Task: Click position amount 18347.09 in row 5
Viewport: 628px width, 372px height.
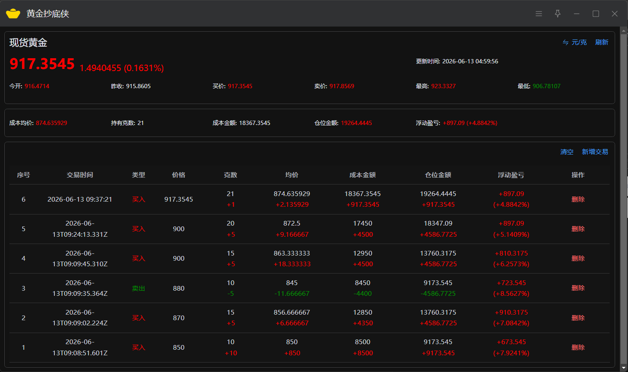Action: 438,223
